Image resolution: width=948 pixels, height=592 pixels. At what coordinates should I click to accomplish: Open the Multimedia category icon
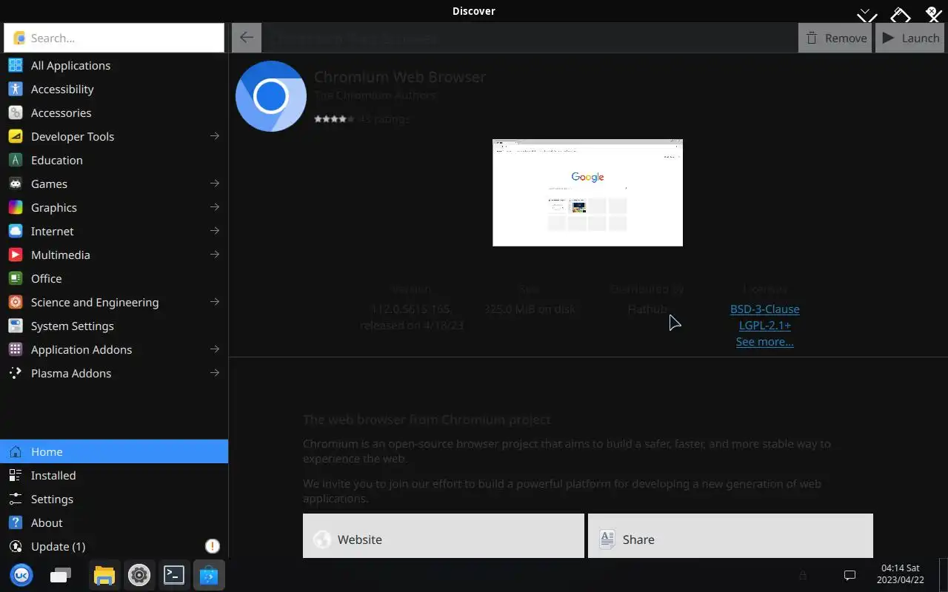(16, 255)
